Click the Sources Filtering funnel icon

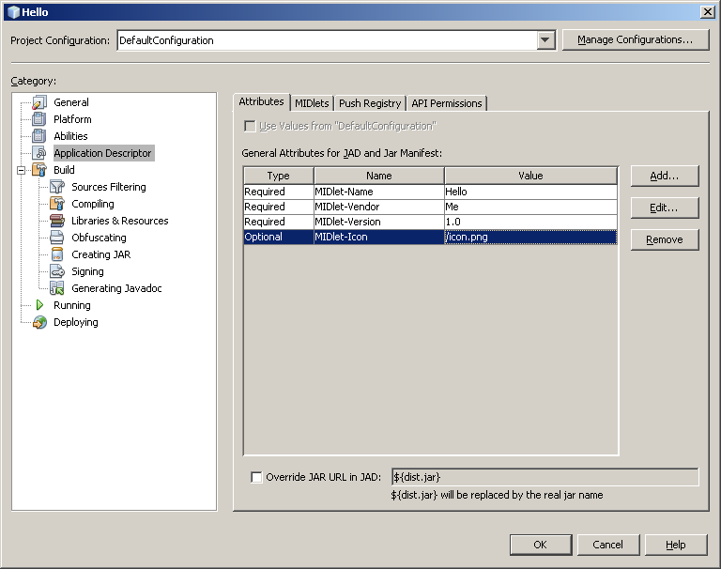click(x=57, y=187)
